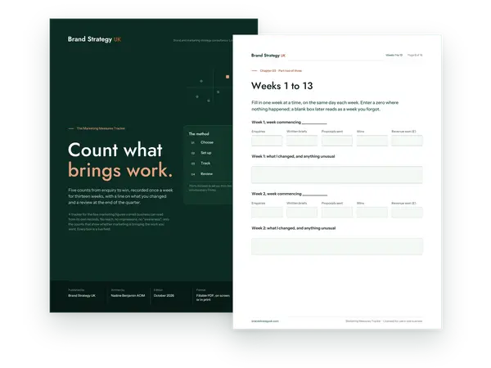The width and height of the screenshot is (491, 368).
Task: Click the Week 1 Enquiries input box
Action: (267, 141)
